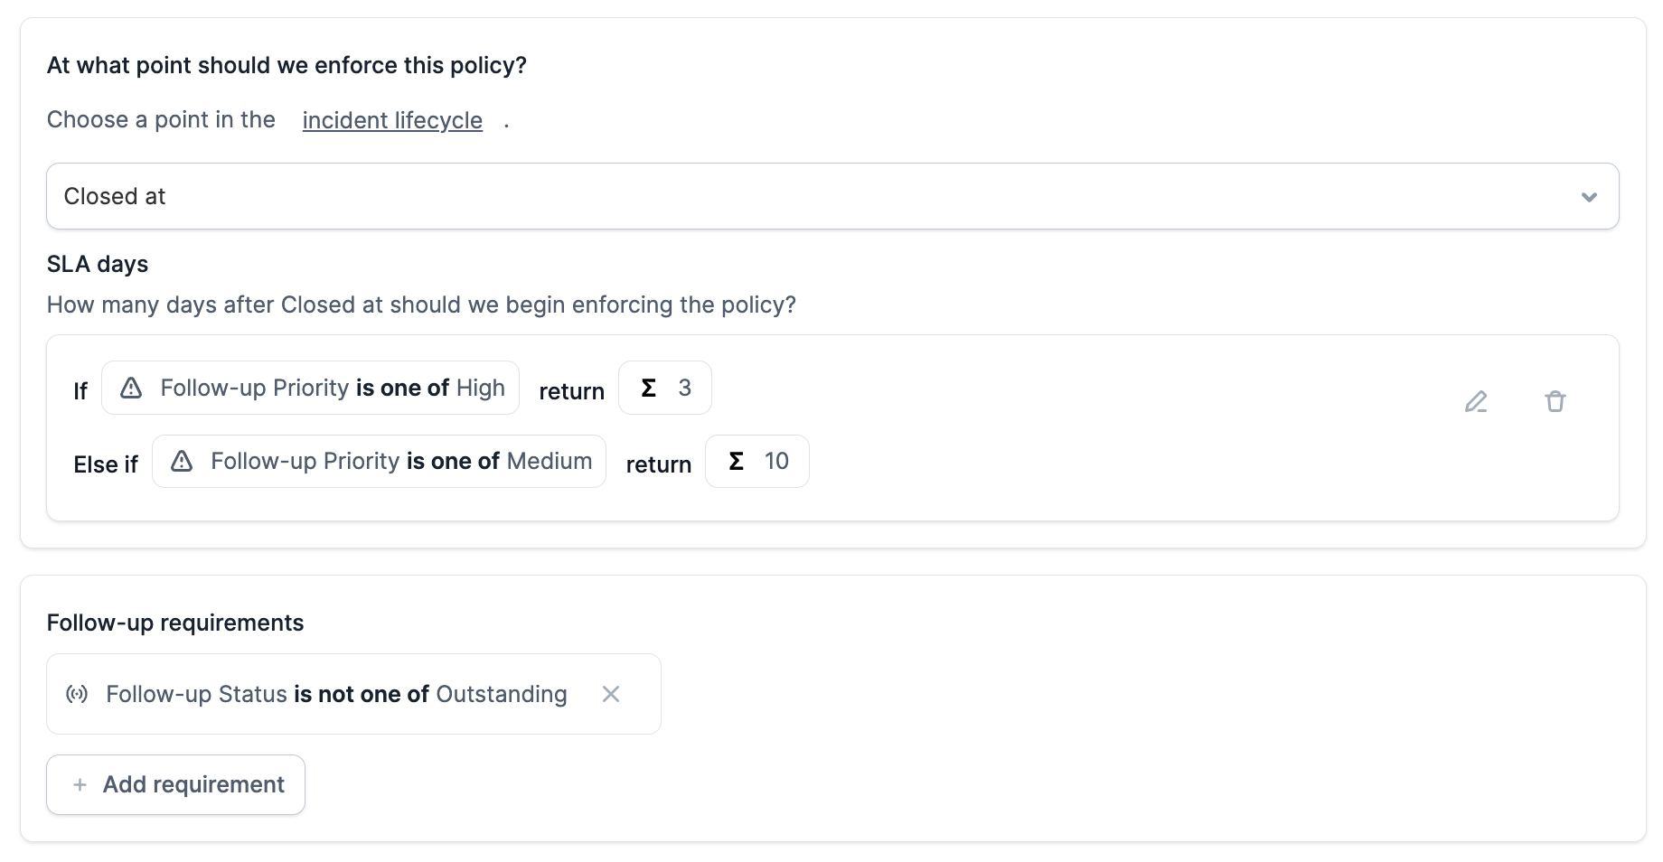The width and height of the screenshot is (1663, 862).
Task: Click the sigma icon next to value 3
Action: click(x=648, y=388)
